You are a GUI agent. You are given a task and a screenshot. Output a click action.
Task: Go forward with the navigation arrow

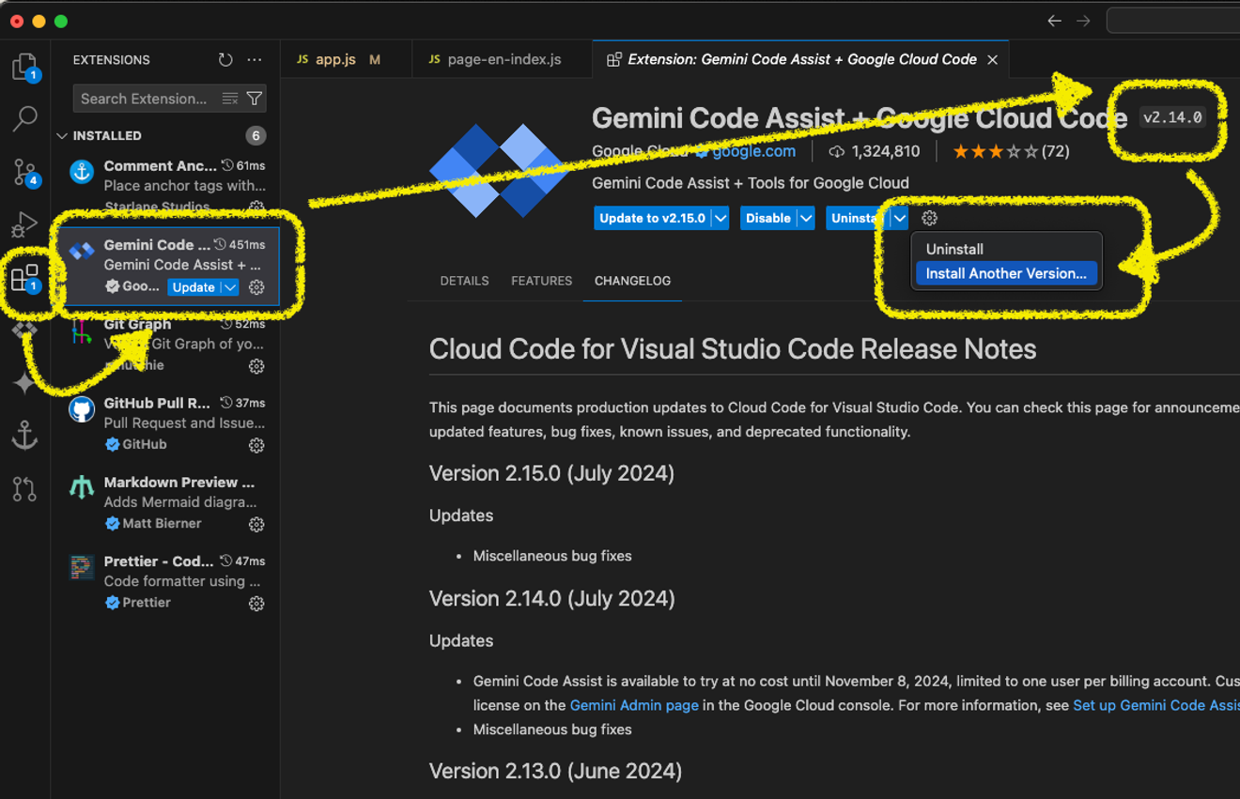[1083, 21]
